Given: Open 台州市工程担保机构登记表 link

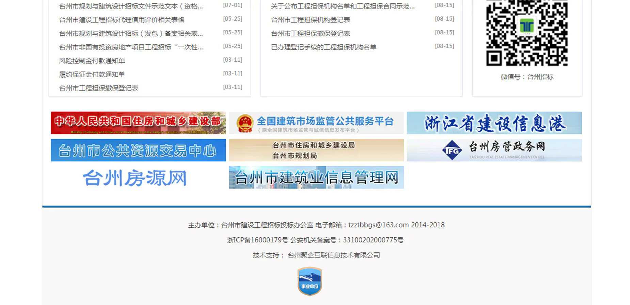Looking at the screenshot, I should (310, 20).
